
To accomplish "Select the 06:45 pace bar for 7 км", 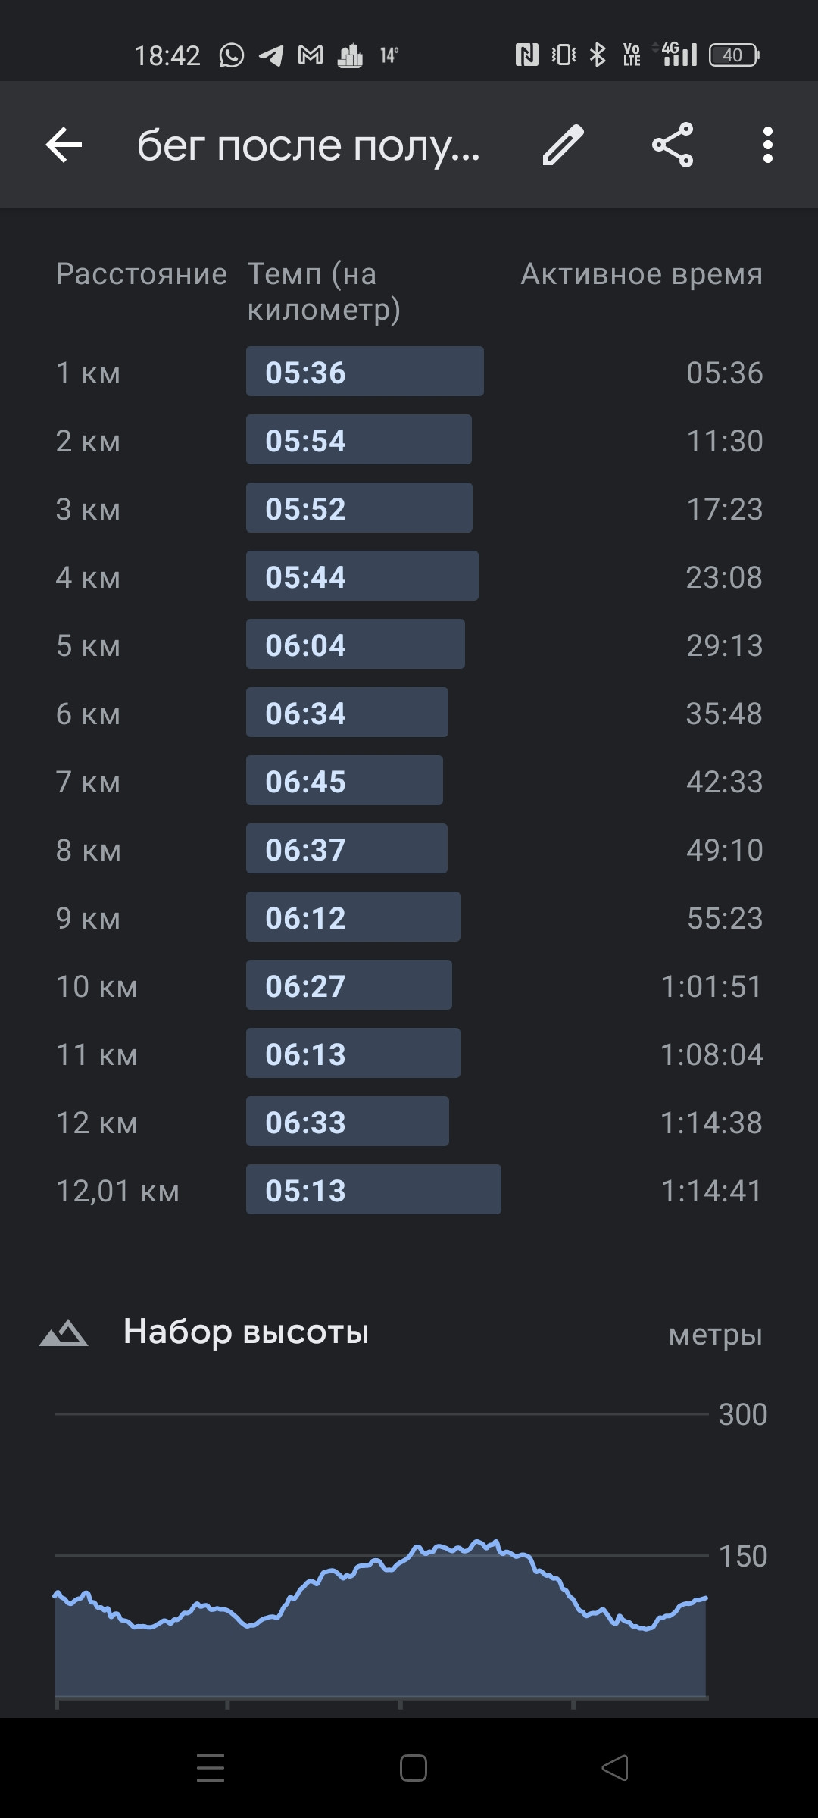I will click(x=345, y=780).
